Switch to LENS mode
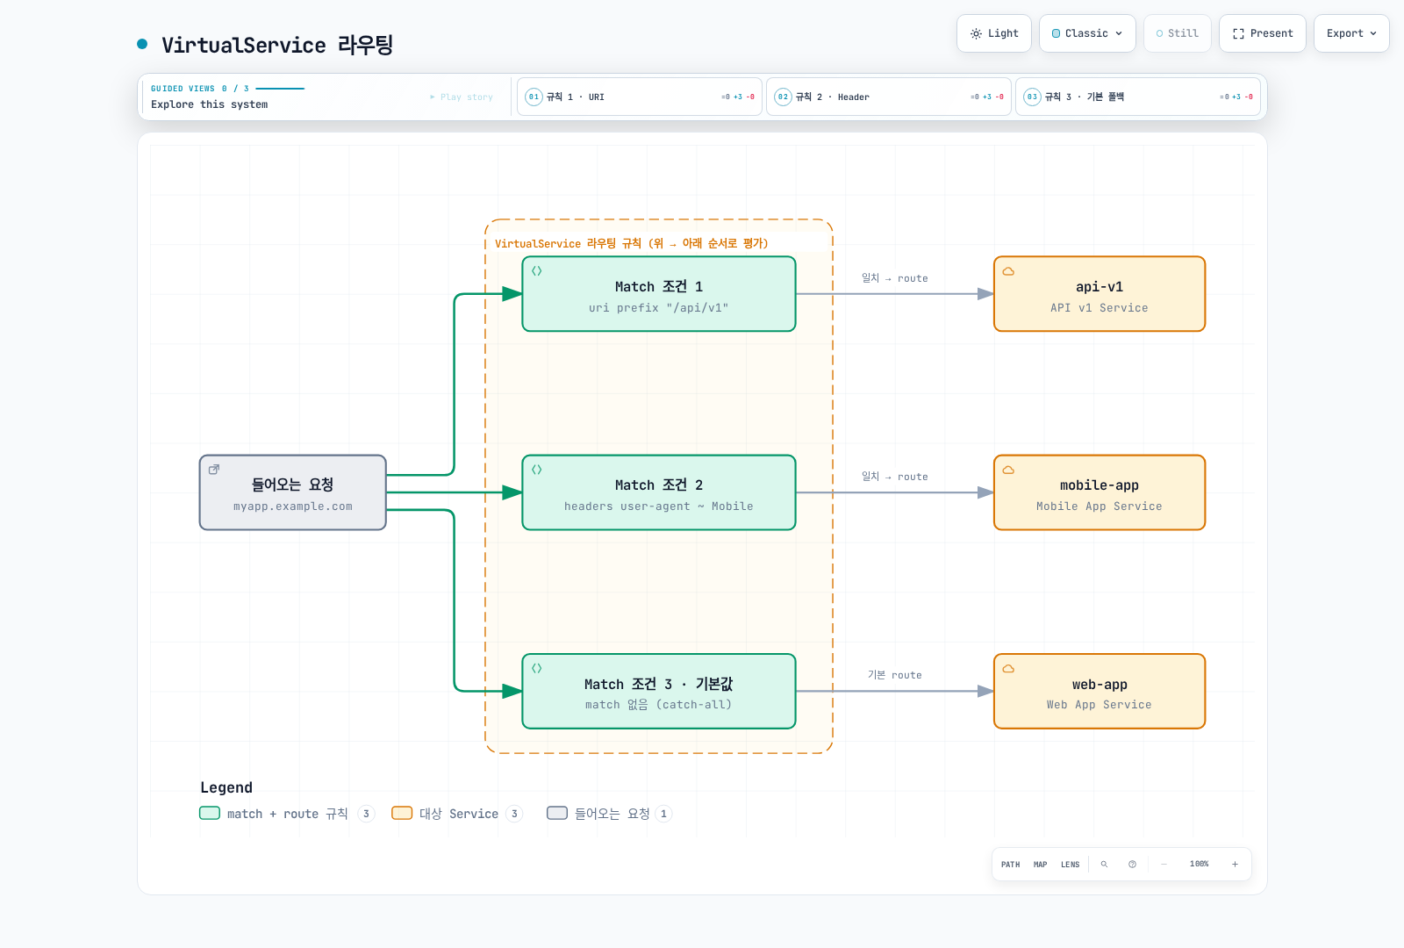1404x948 pixels. pyautogui.click(x=1071, y=865)
